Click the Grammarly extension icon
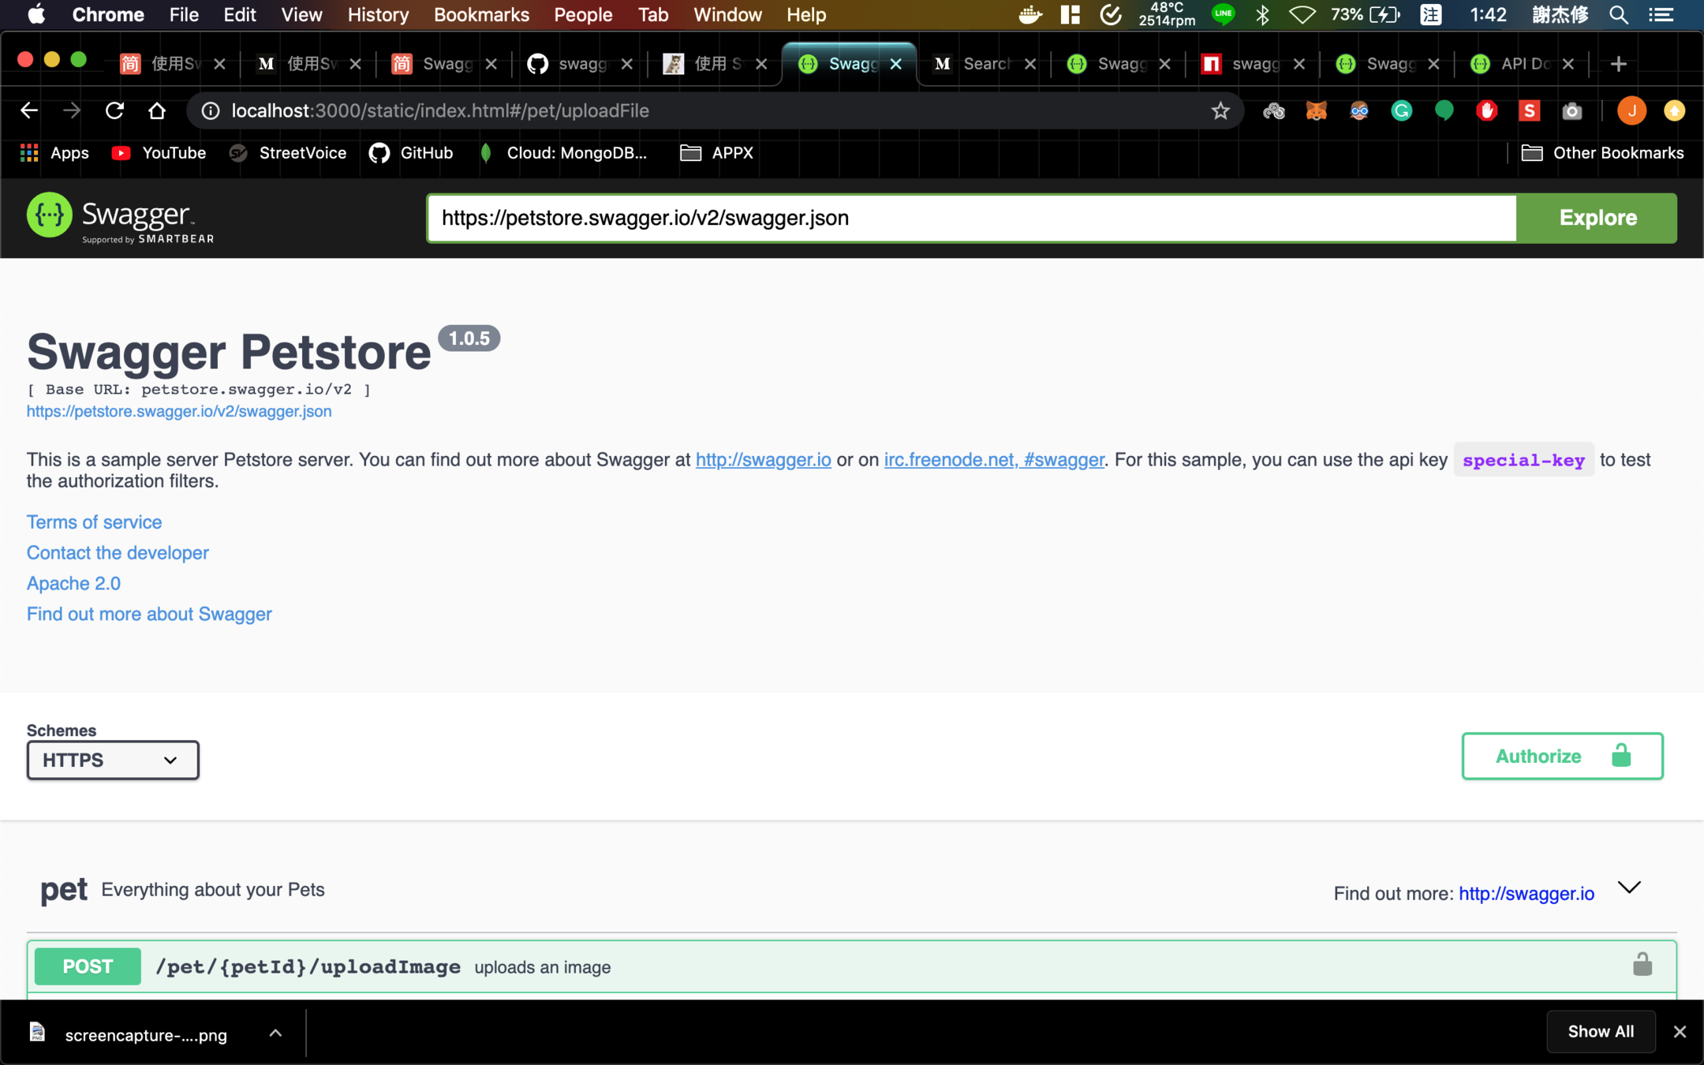Screen dimensions: 1704x1065 click(x=1401, y=111)
